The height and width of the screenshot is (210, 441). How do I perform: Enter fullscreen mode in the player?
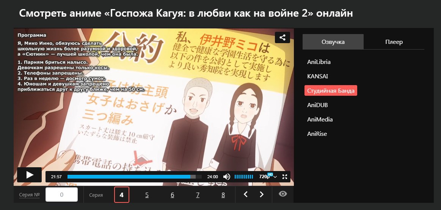tap(285, 177)
